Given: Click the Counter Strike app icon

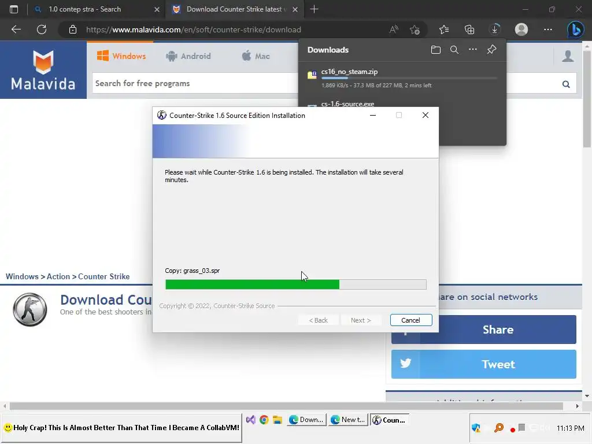Looking at the screenshot, I should click(30, 310).
